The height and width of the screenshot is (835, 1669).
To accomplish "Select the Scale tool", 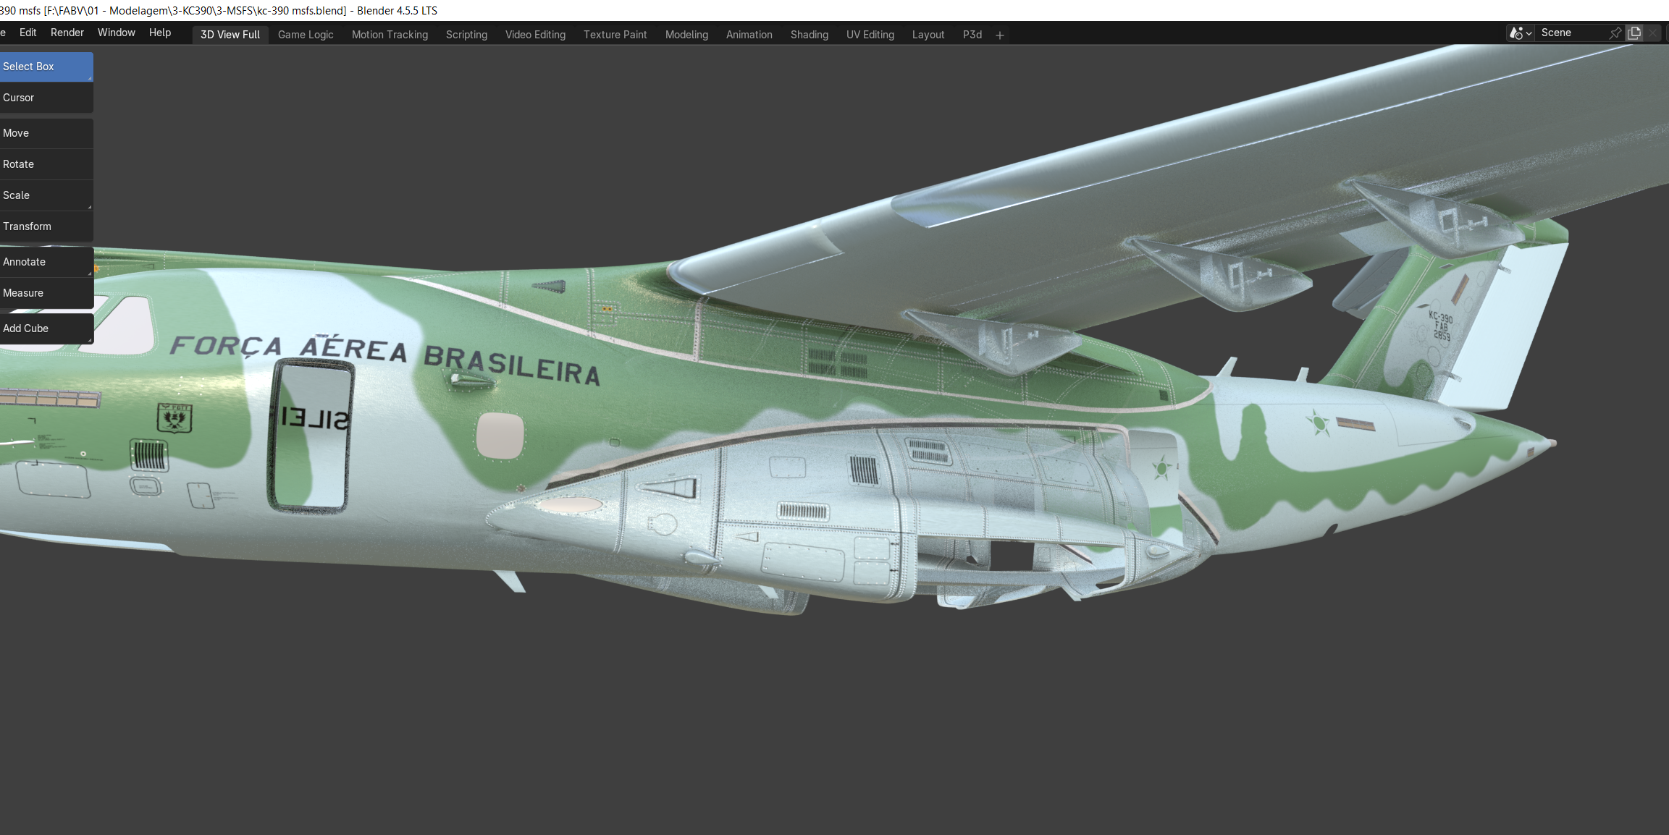I will coord(46,195).
